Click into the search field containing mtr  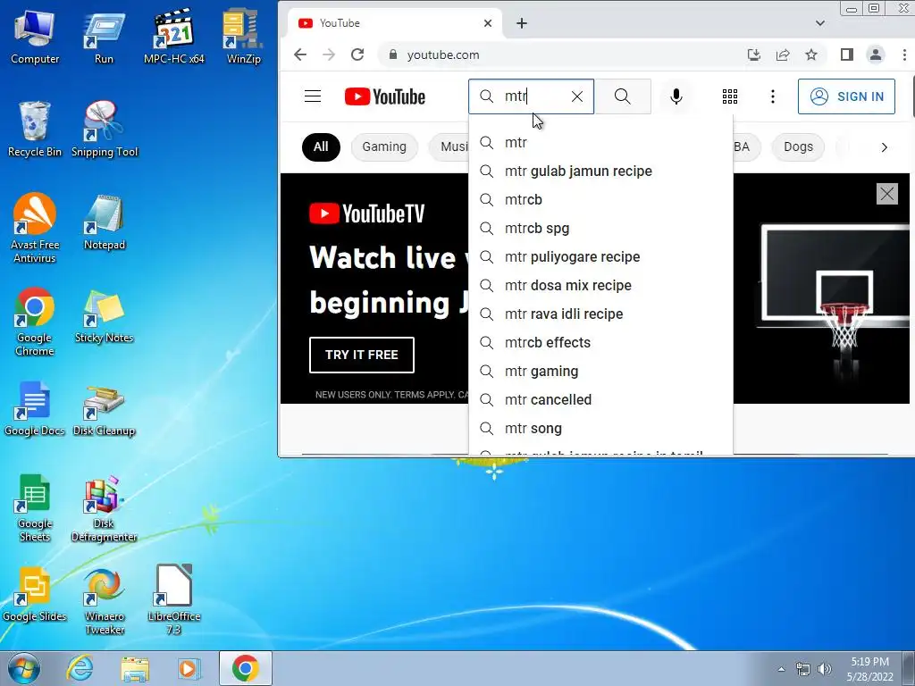pyautogui.click(x=531, y=96)
